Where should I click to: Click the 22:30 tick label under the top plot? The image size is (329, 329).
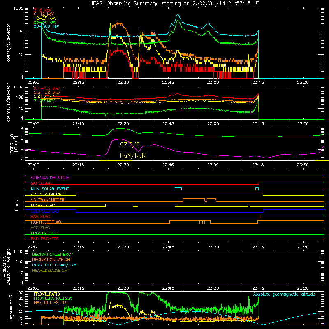click(x=123, y=83)
